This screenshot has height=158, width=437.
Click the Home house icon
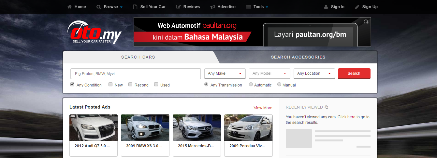pos(69,7)
